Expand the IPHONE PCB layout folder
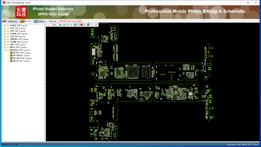Image resolution: width=261 pixels, height=147 pixels. coord(5,34)
